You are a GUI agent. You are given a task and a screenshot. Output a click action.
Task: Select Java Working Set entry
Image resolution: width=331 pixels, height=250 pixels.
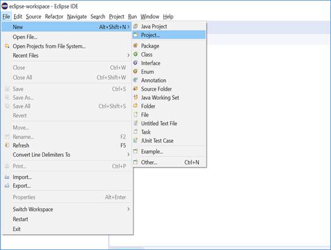(169, 97)
